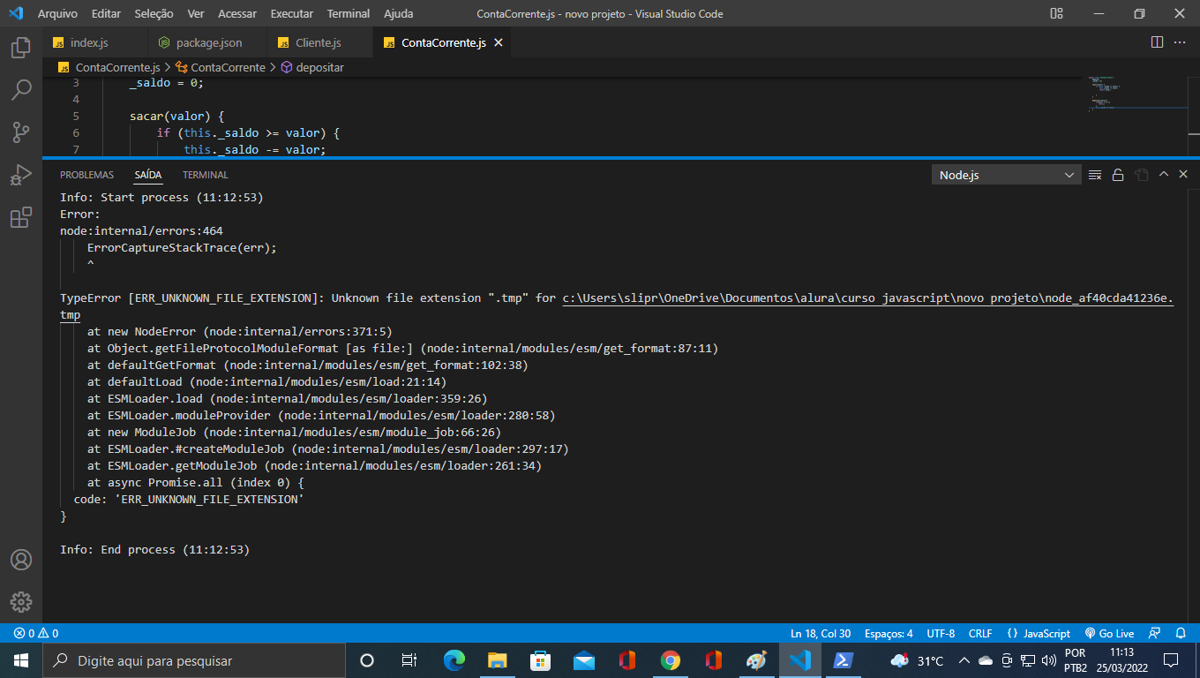Select the Node.js output channel dropdown

tap(1006, 175)
